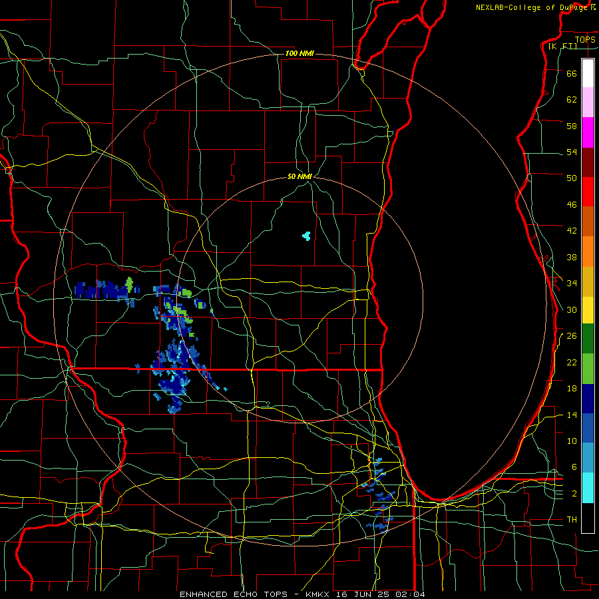Click the light blue 6 kft legend swatch
The height and width of the screenshot is (599, 599).
click(x=588, y=458)
